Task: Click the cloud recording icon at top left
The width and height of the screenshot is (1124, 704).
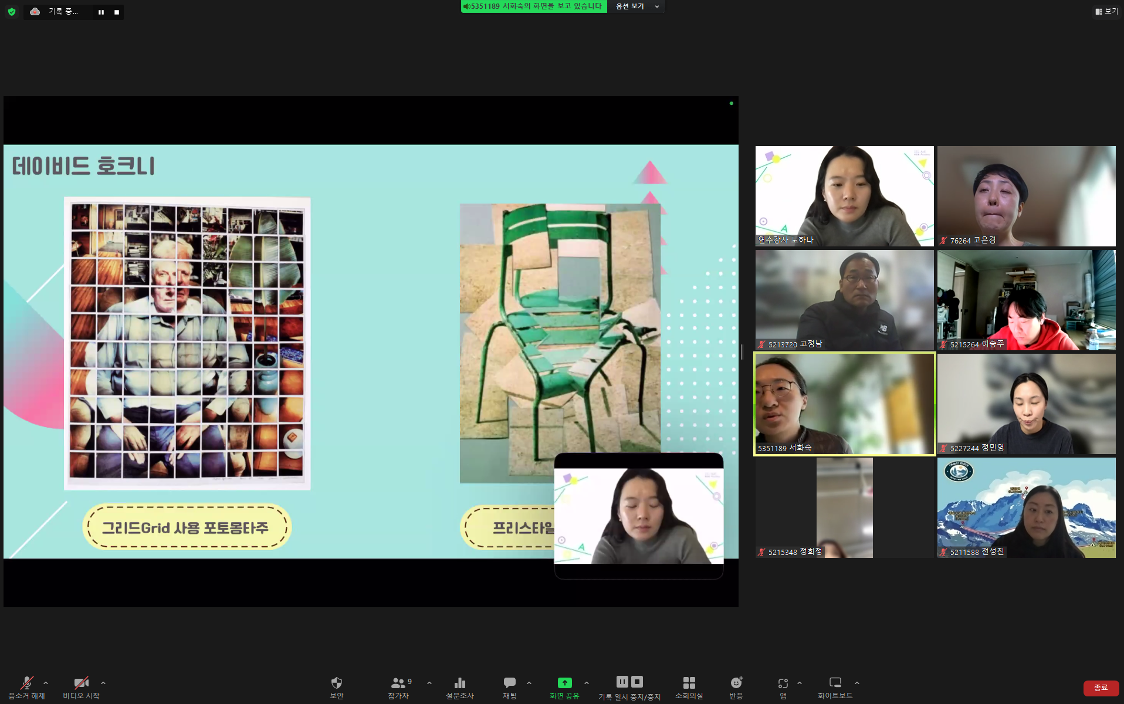Action: click(x=35, y=11)
